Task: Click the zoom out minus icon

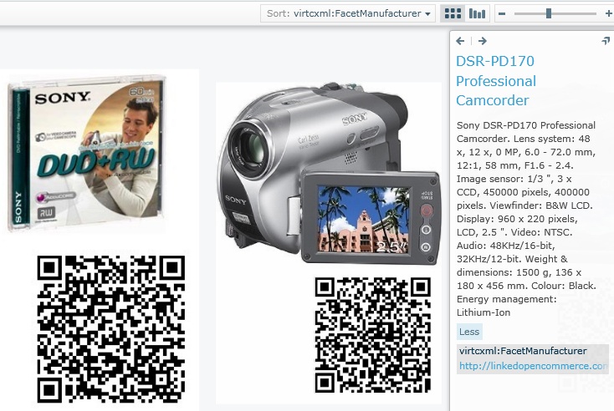Action: point(502,13)
